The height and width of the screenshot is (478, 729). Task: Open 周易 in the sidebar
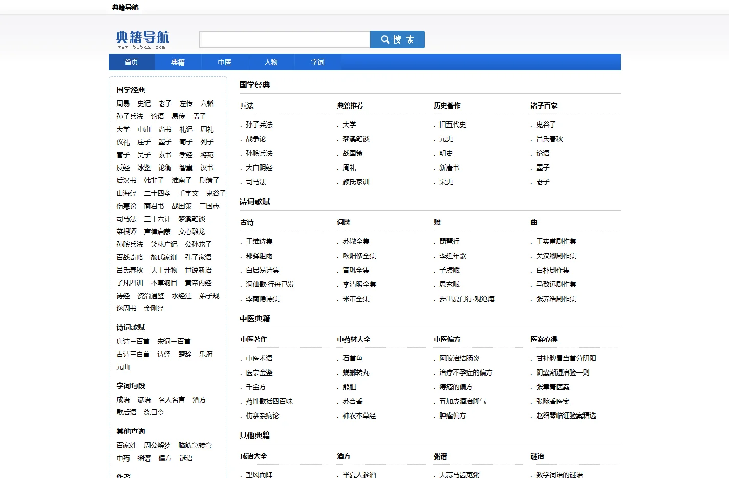123,103
